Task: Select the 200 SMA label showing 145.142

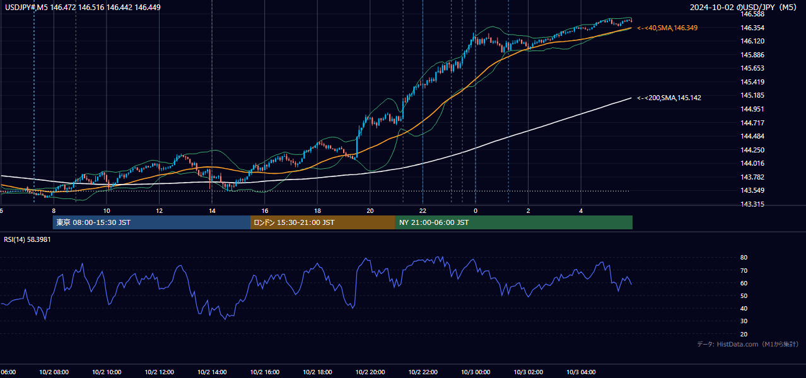Action: (x=669, y=98)
